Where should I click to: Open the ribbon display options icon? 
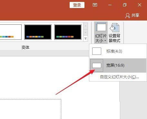(x=95, y=5)
